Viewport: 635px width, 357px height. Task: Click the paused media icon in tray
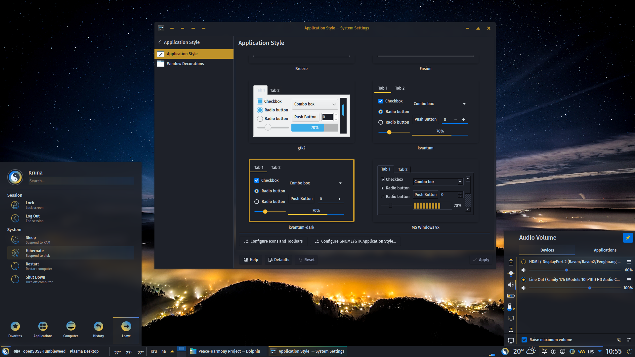(x=572, y=351)
